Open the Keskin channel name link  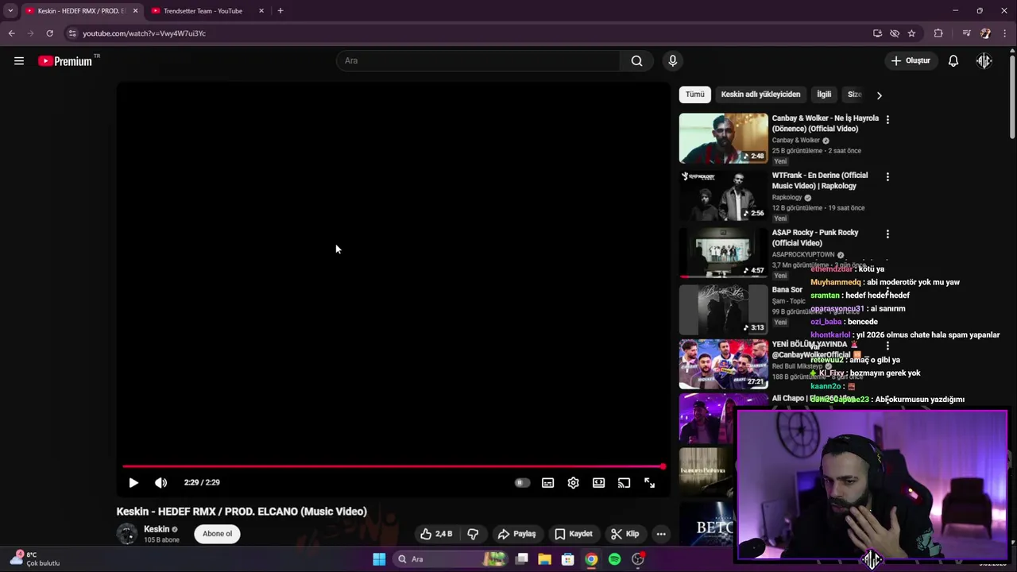point(157,529)
